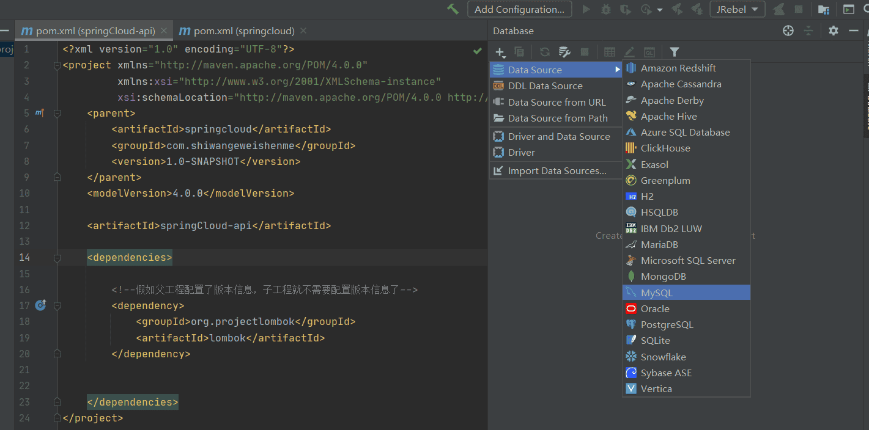This screenshot has width=869, height=430.
Task: Choose Apache Cassandra data source
Action: (686, 84)
